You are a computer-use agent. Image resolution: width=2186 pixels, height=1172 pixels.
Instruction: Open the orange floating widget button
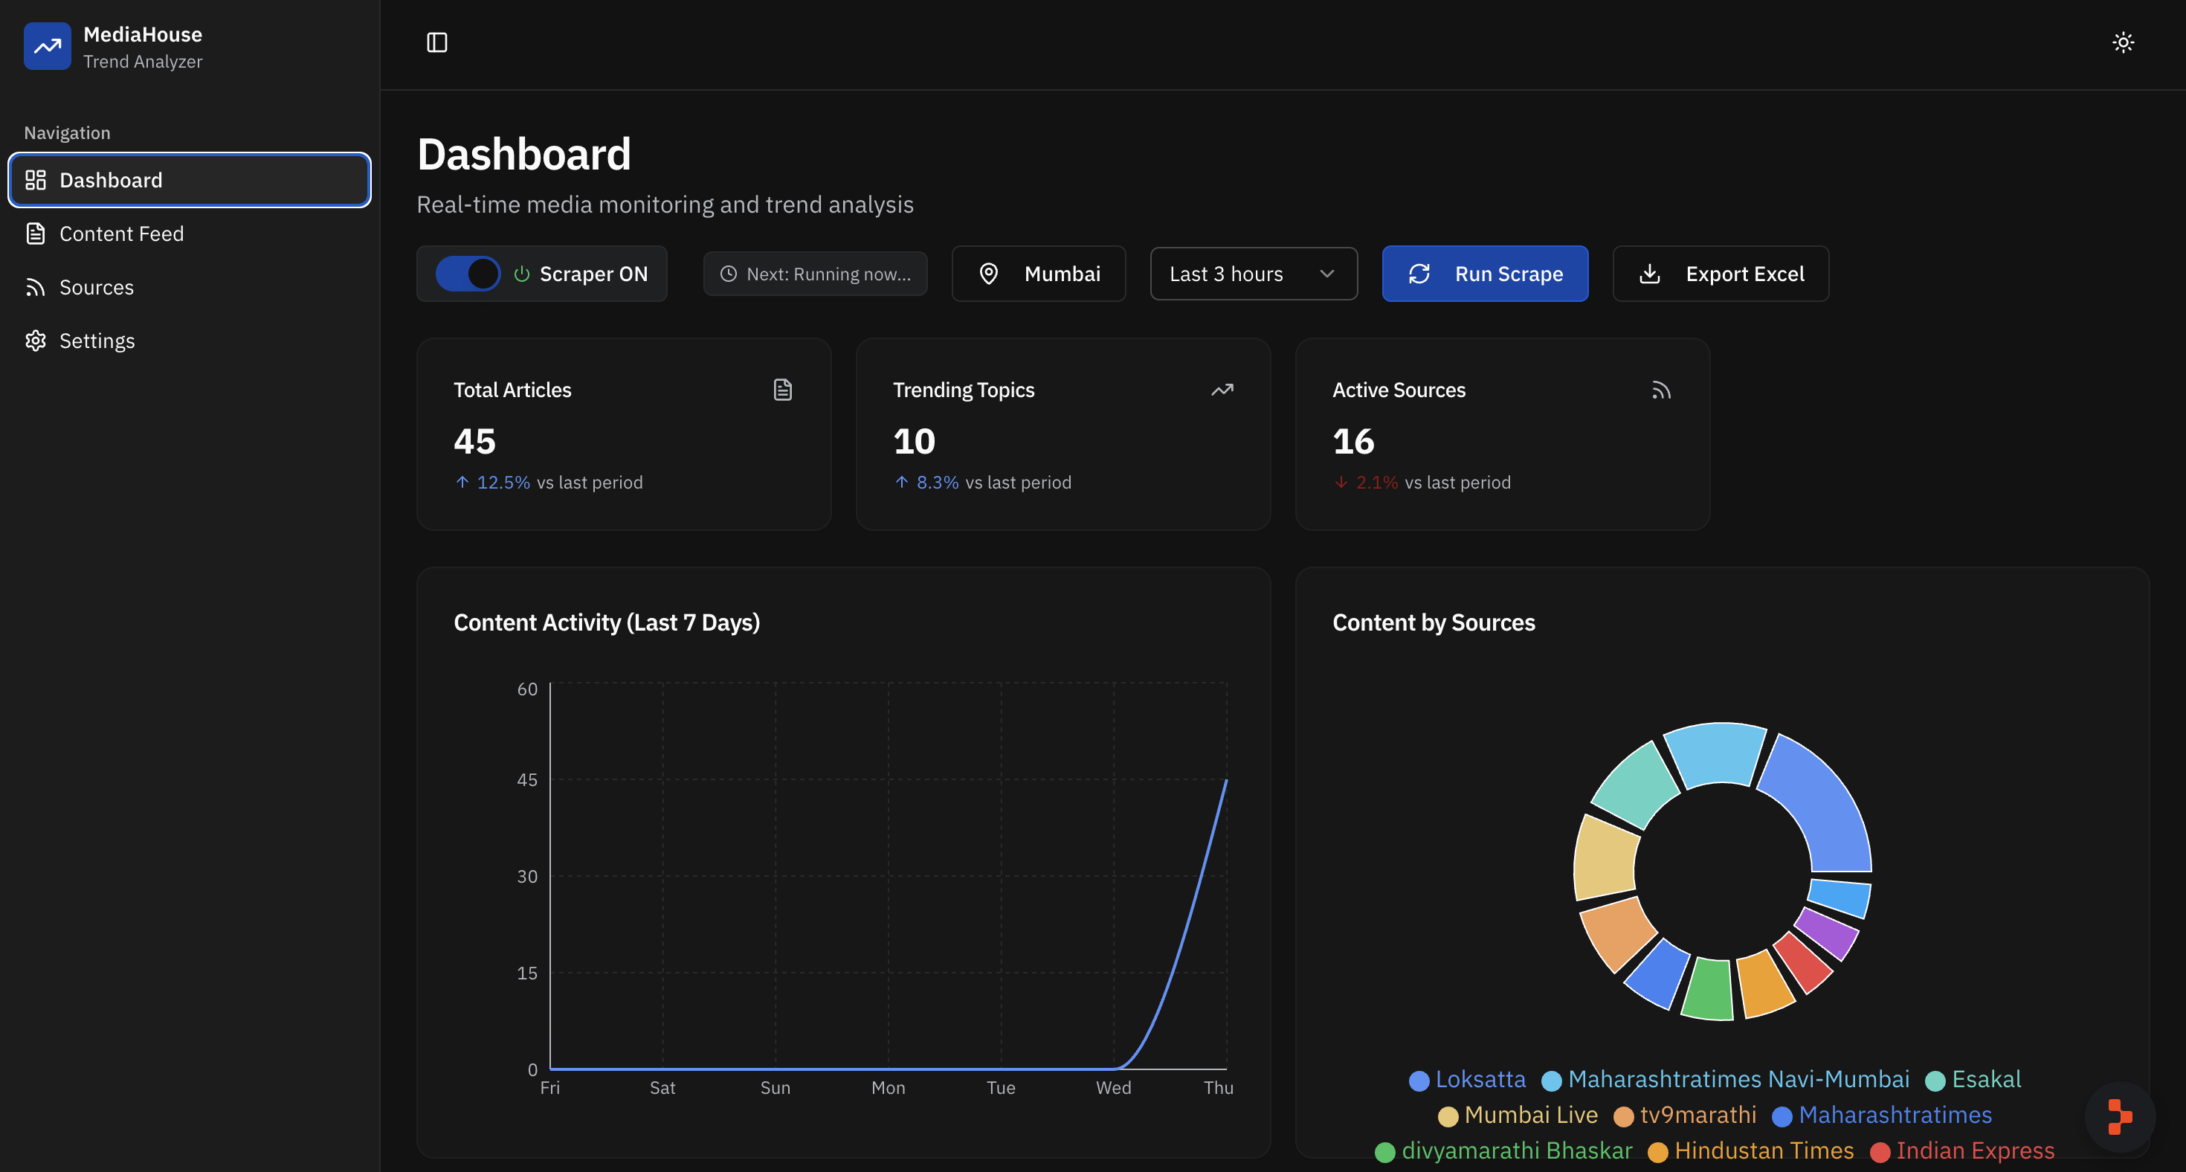click(x=2120, y=1116)
